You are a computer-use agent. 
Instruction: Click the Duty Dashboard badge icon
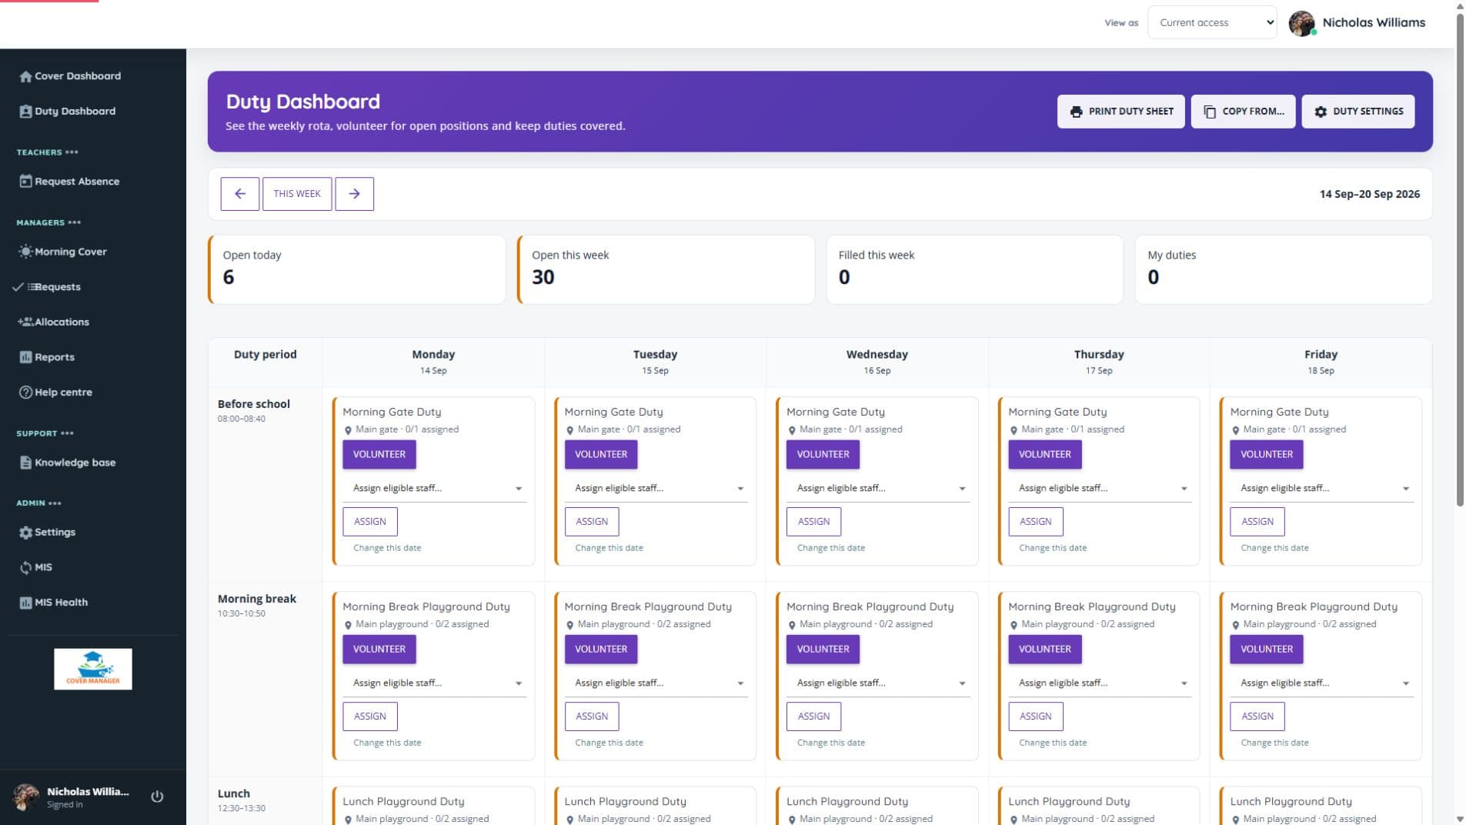pyautogui.click(x=25, y=112)
